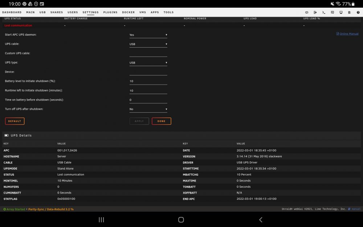Image resolution: width=363 pixels, height=227 pixels.
Task: Open the VMs tab
Action: tap(143, 12)
